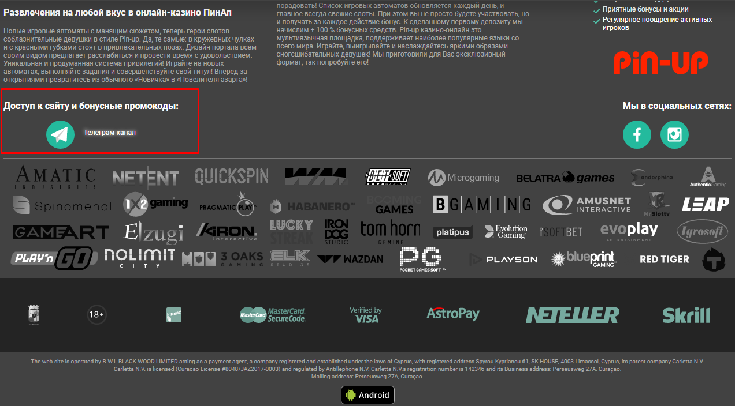Image resolution: width=735 pixels, height=406 pixels.
Task: Click the Pragmatic Play logo
Action: tap(228, 205)
